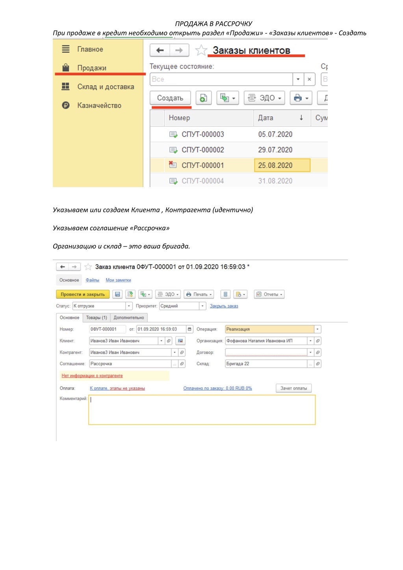Click the Номер field containing 0ФУТ-000001
Image resolution: width=403 pixels, height=570 pixels.
point(108,329)
